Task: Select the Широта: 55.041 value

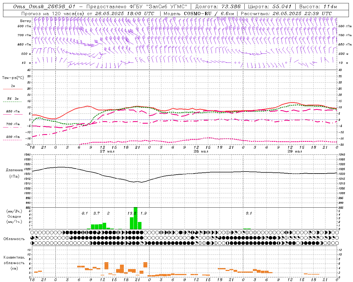Action: [270, 7]
